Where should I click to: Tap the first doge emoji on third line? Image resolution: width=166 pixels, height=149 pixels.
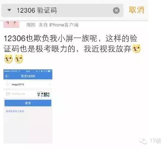click(x=9, y=59)
